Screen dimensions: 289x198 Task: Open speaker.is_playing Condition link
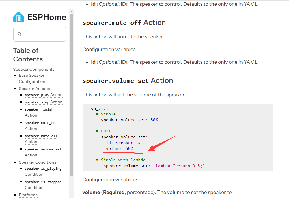43,171
